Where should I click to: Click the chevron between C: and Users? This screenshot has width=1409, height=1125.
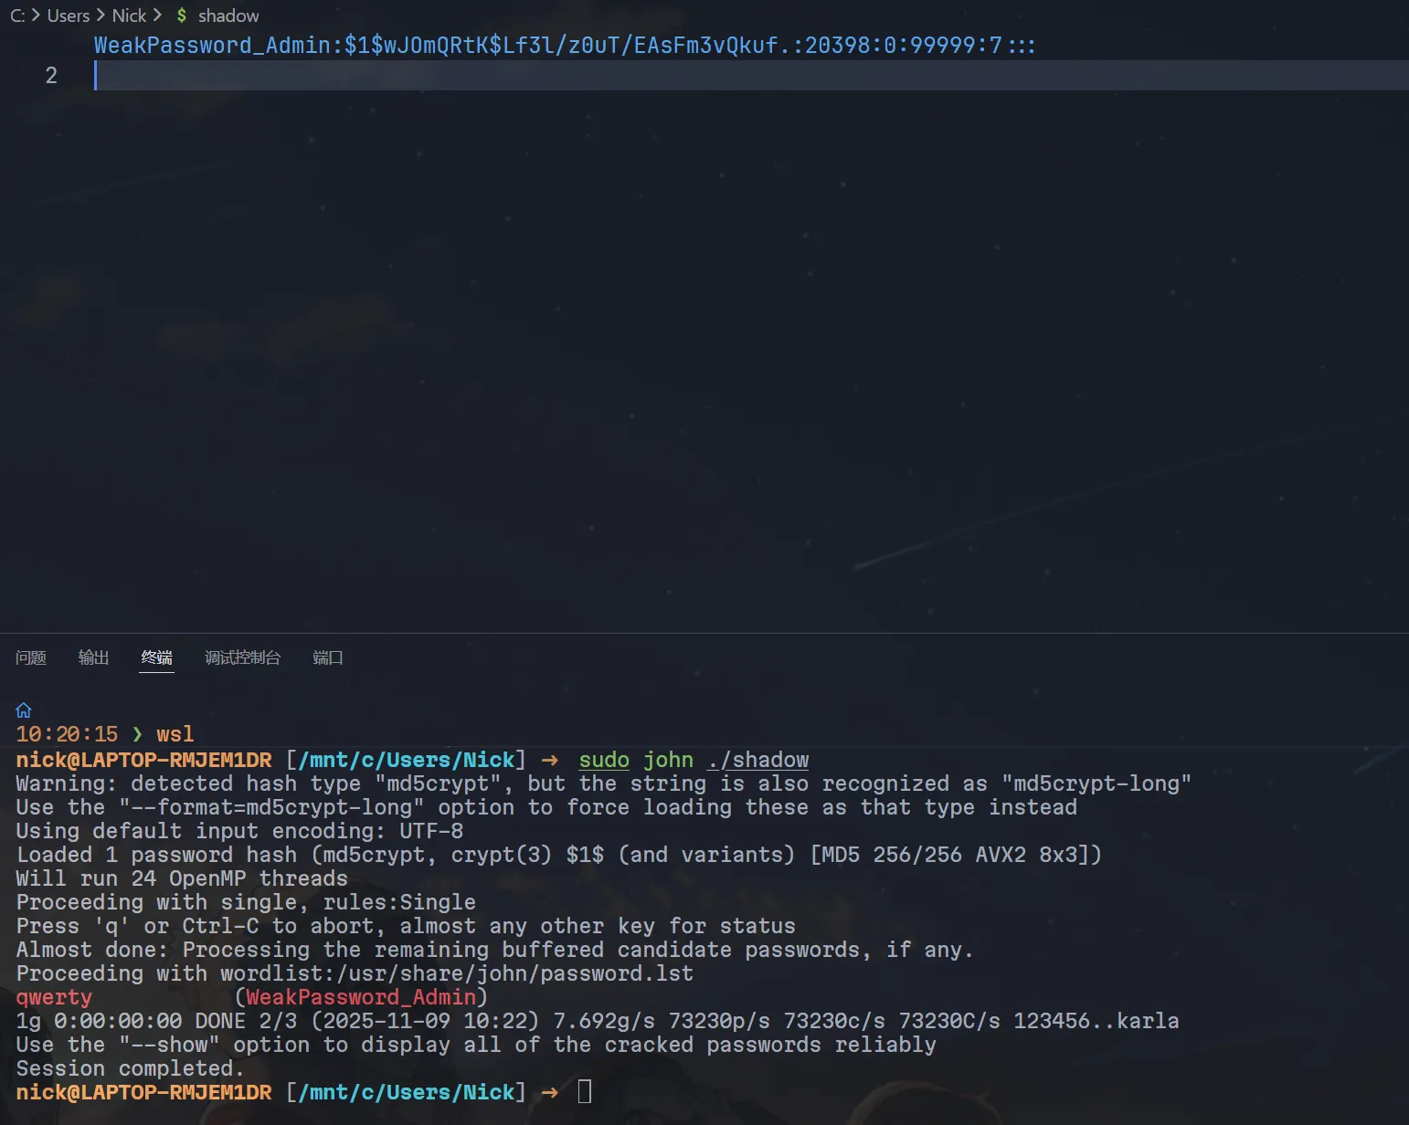pos(36,16)
